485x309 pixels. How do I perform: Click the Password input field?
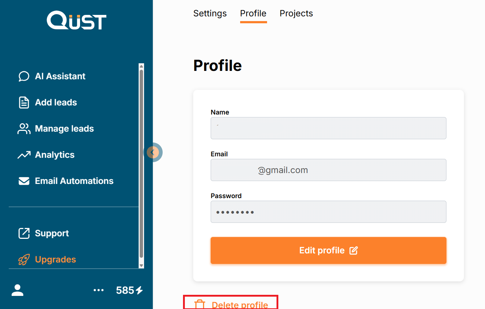click(328, 212)
